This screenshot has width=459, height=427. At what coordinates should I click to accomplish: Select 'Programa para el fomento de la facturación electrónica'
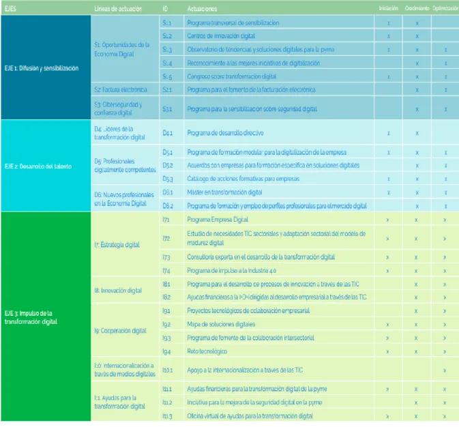(x=251, y=89)
